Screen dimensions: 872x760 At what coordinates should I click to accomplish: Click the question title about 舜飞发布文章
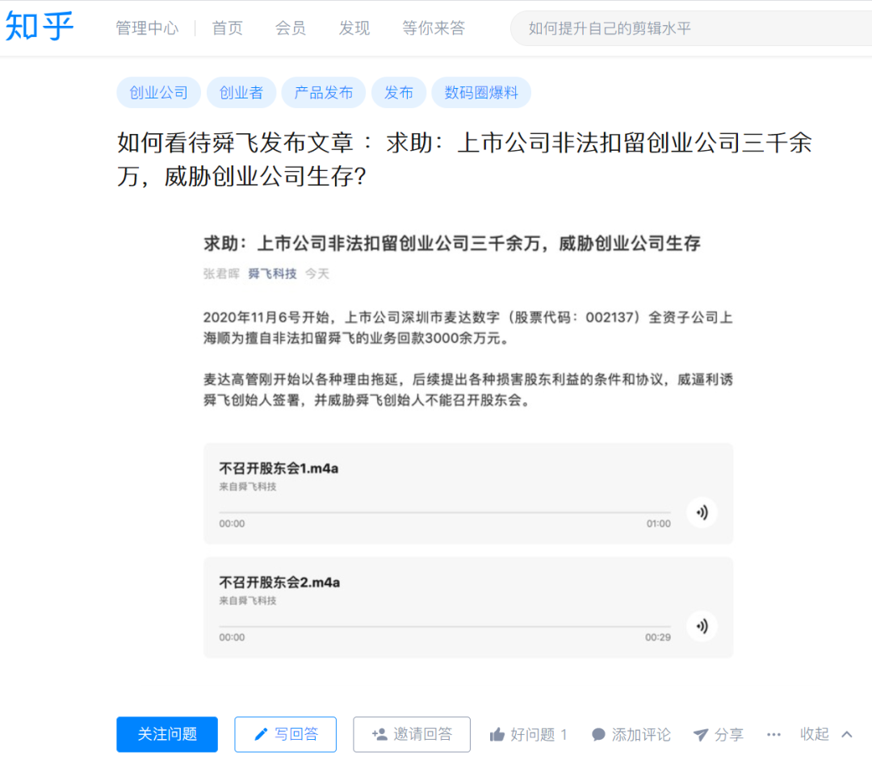tap(464, 160)
